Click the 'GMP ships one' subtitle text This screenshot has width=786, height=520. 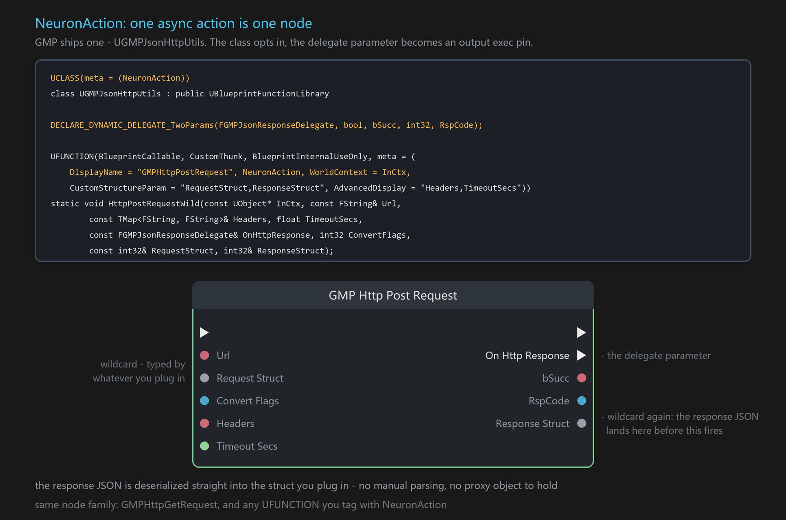click(284, 42)
